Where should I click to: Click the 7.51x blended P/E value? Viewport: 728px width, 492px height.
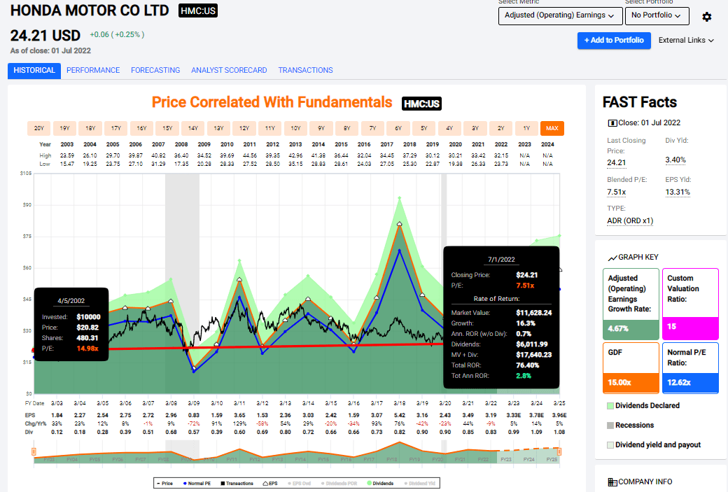tap(616, 192)
